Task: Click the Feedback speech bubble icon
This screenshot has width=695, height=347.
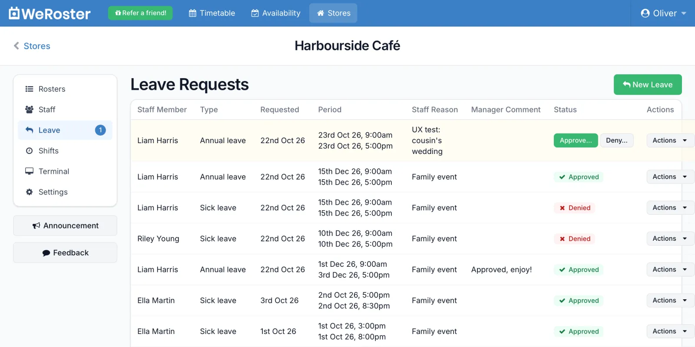Action: [46, 253]
